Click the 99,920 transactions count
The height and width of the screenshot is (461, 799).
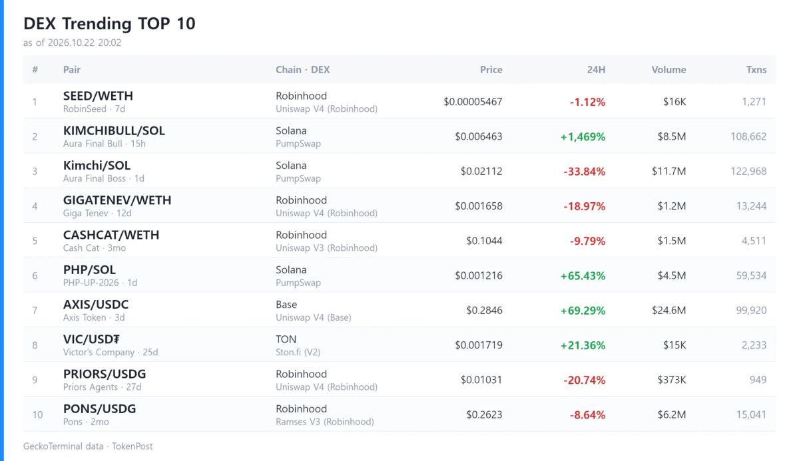coord(751,310)
